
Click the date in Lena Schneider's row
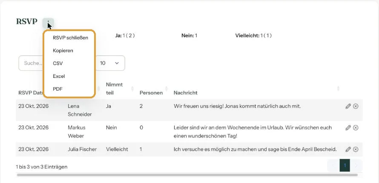pos(33,106)
